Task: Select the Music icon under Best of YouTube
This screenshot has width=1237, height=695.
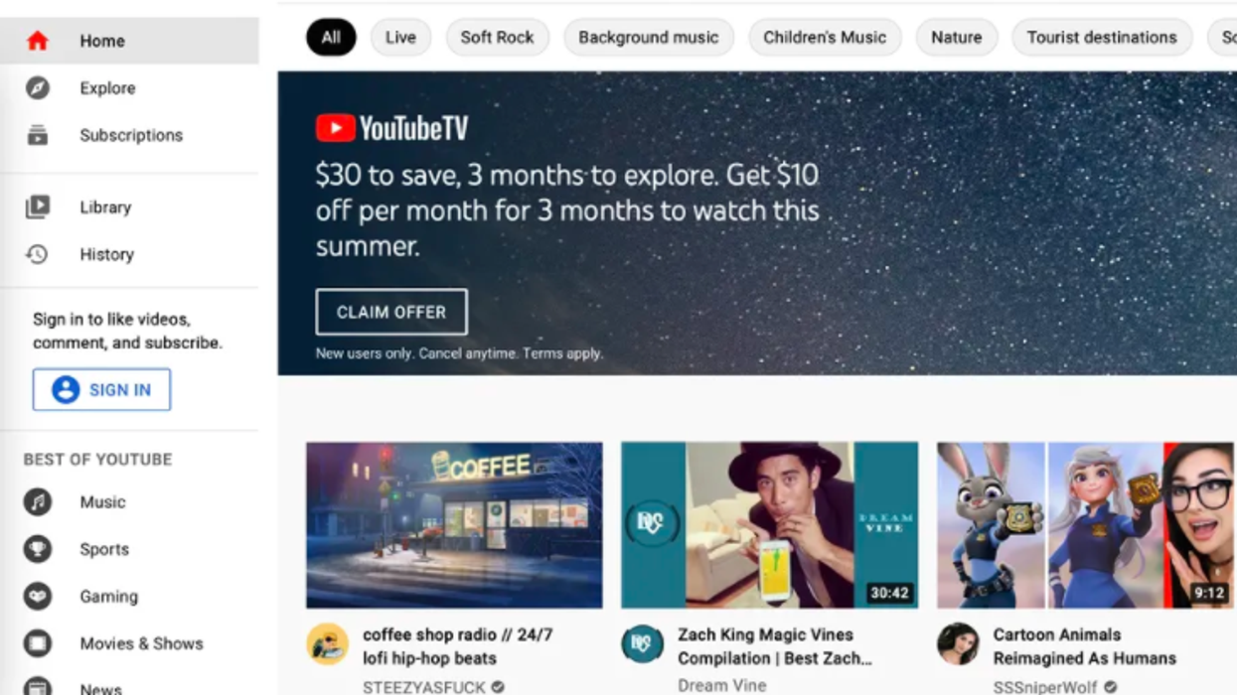Action: pos(38,501)
